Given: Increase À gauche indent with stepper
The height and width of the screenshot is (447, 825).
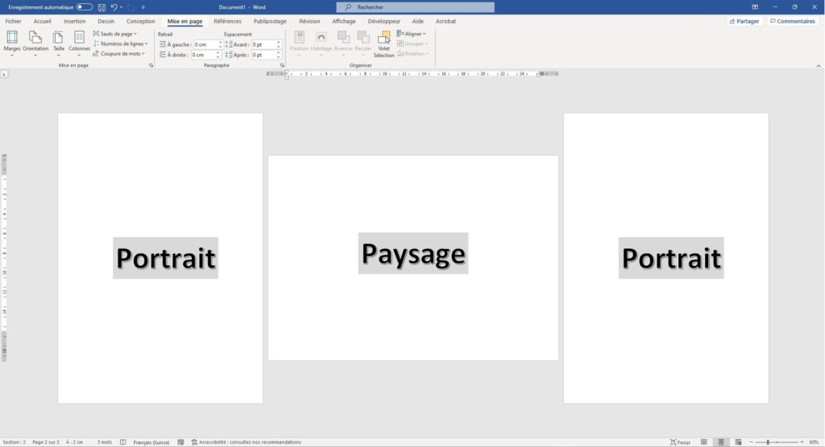Looking at the screenshot, I should (x=220, y=43).
